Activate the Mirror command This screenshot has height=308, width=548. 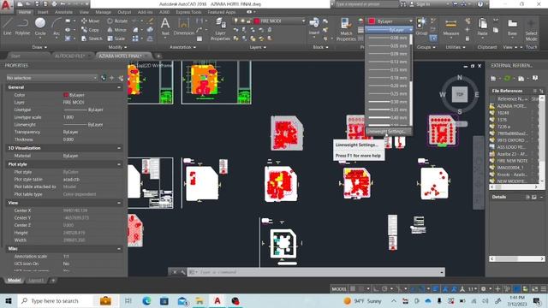coord(116,30)
